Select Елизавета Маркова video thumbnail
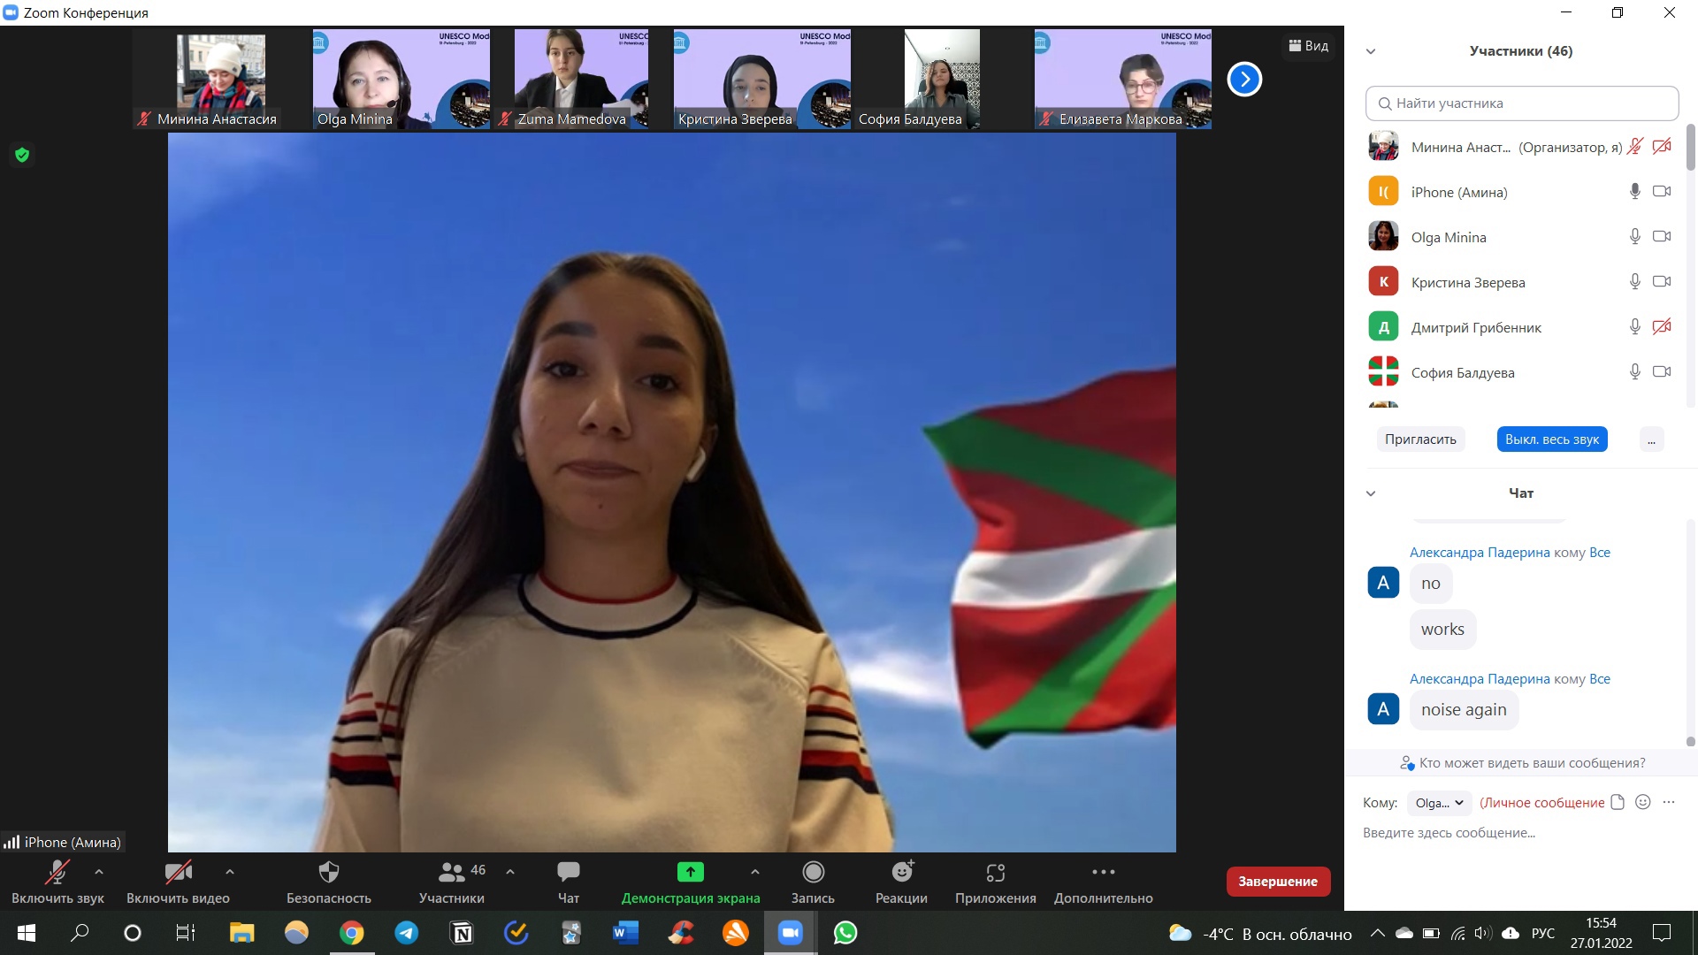The width and height of the screenshot is (1698, 955). [x=1123, y=80]
